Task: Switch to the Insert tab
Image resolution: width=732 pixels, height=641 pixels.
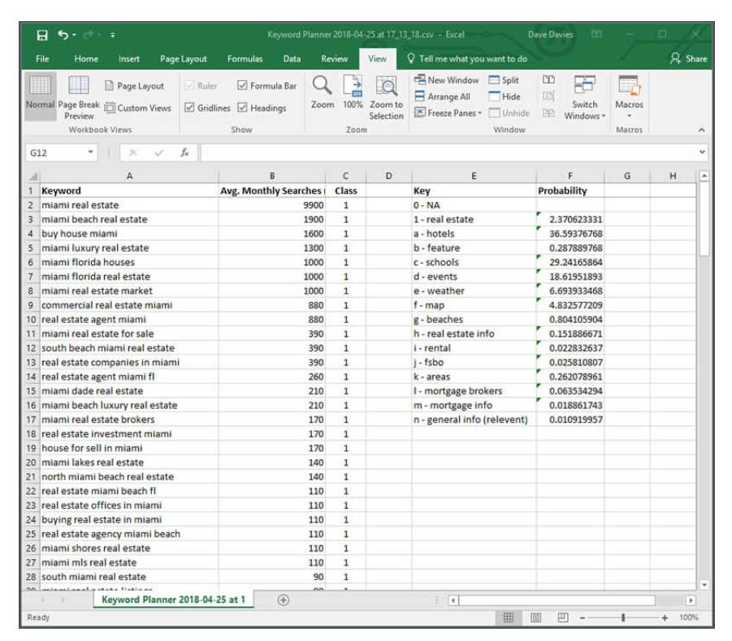Action: (x=129, y=58)
